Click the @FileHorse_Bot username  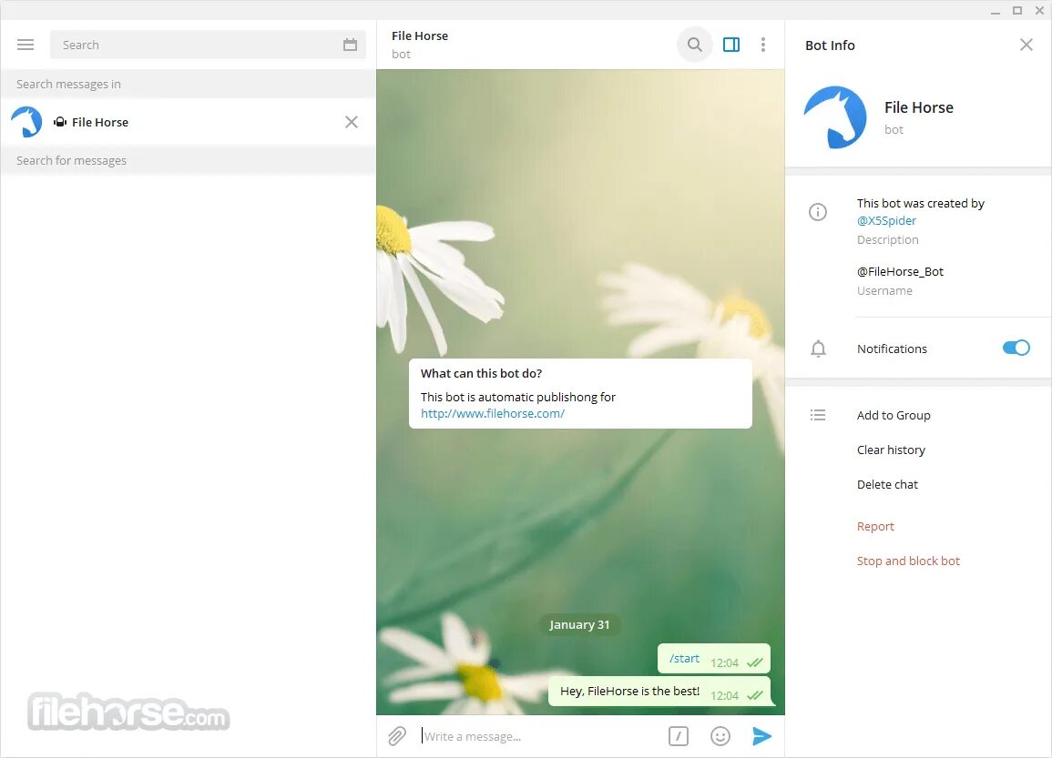tap(901, 271)
